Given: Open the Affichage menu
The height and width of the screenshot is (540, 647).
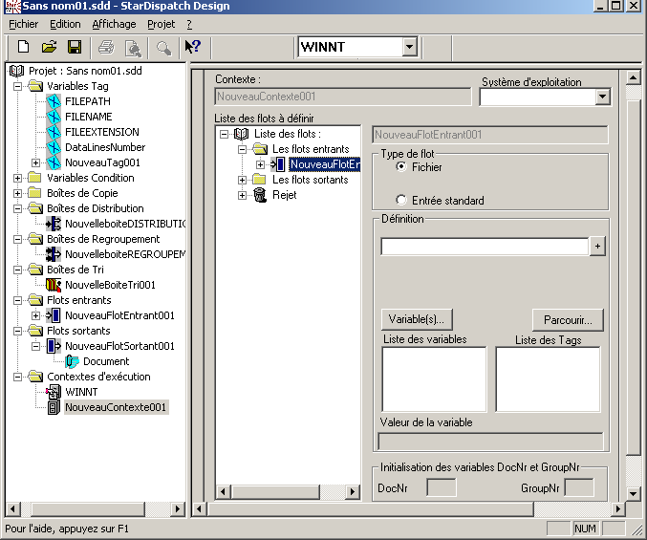Looking at the screenshot, I should point(114,24).
